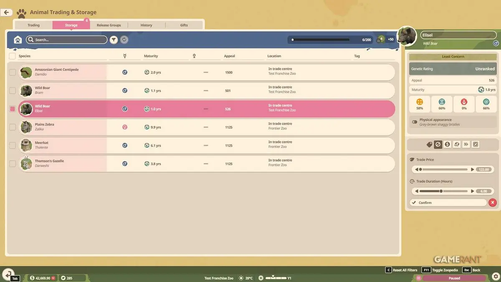Screen dimensions: 501x282
Task: Click Confirm to list the trade
Action: click(448, 203)
